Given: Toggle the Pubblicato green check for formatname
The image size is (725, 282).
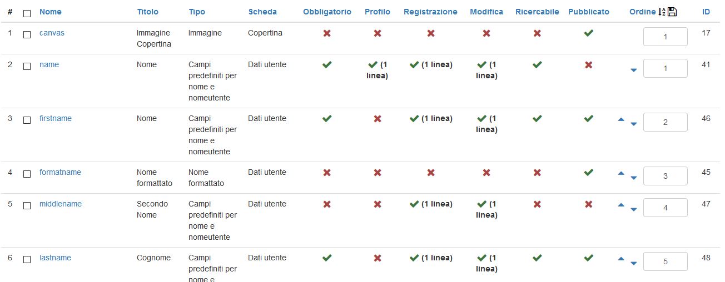Looking at the screenshot, I should pos(589,173).
